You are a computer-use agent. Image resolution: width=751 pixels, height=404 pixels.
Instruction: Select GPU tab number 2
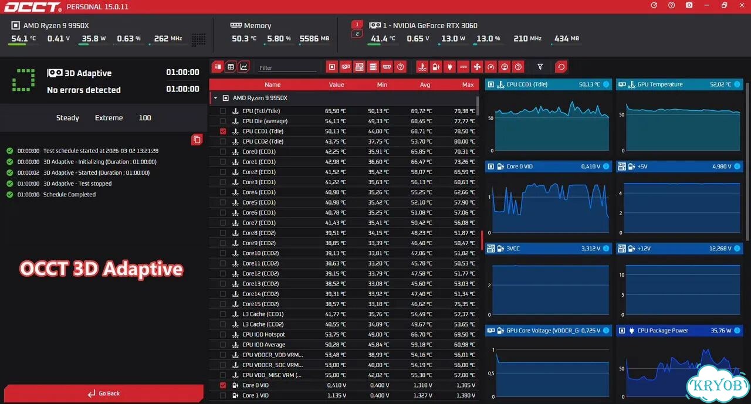pos(357,34)
